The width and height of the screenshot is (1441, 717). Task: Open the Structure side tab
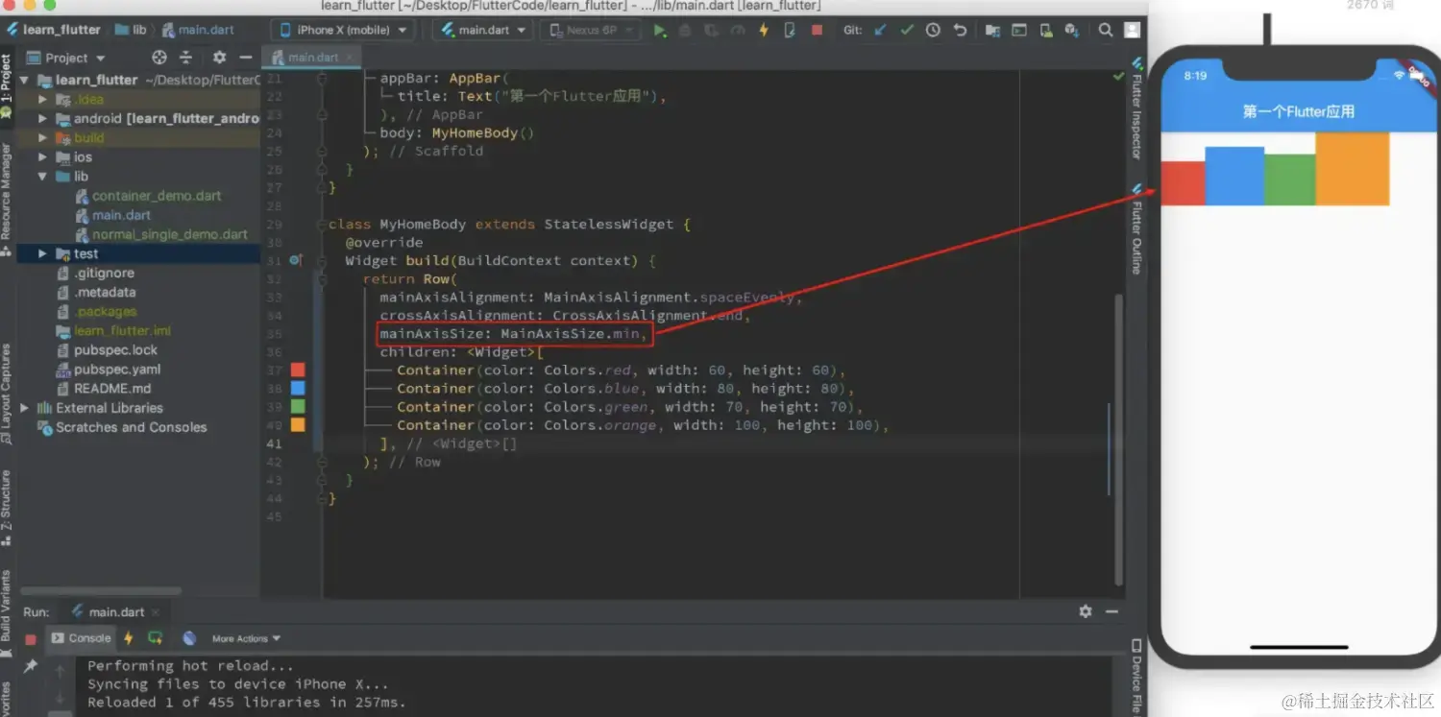7,507
